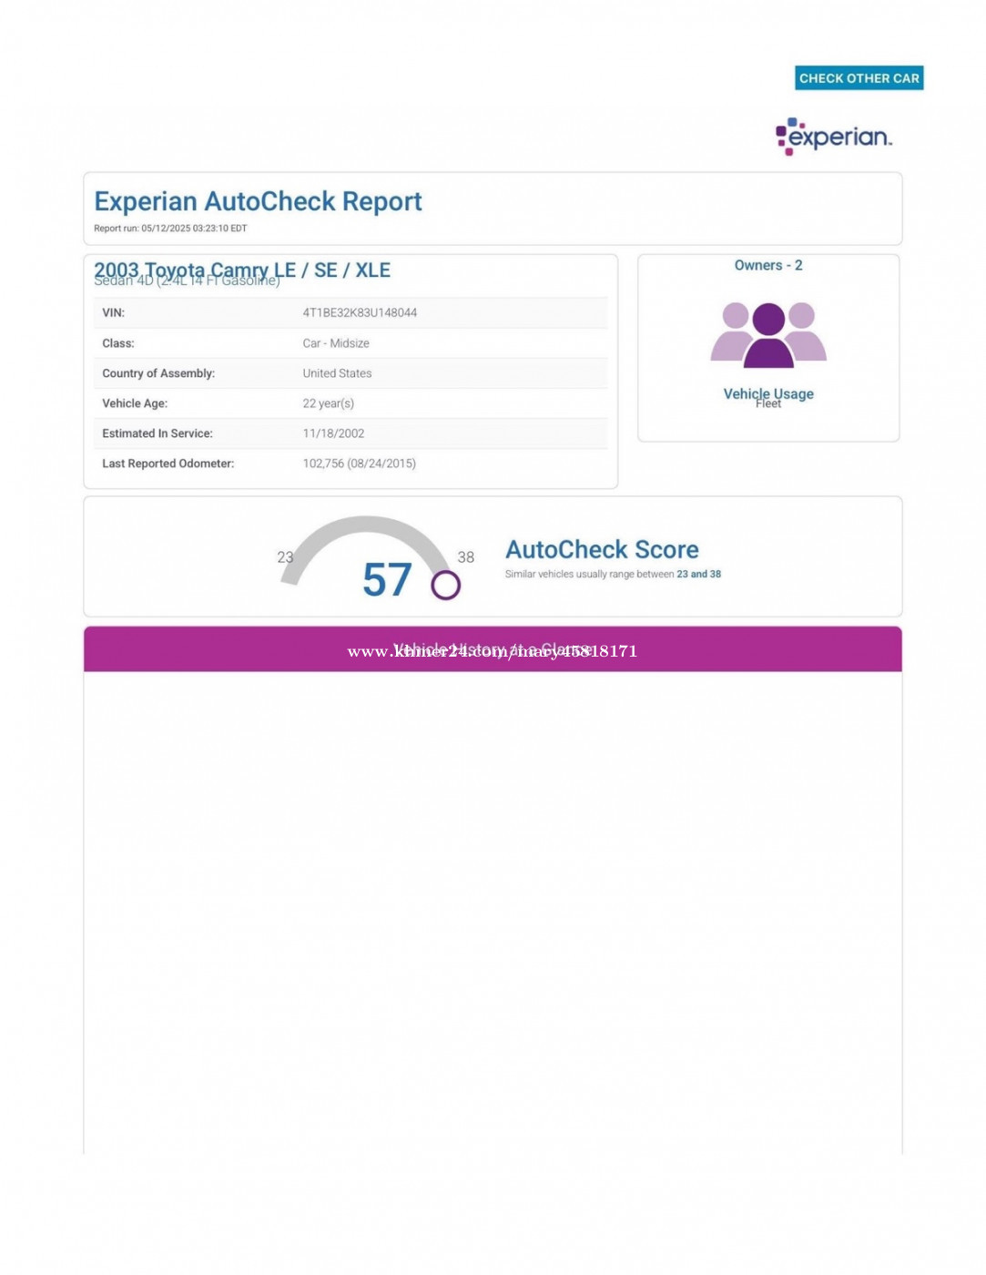Click the Vehicle Usage label

pyautogui.click(x=768, y=393)
